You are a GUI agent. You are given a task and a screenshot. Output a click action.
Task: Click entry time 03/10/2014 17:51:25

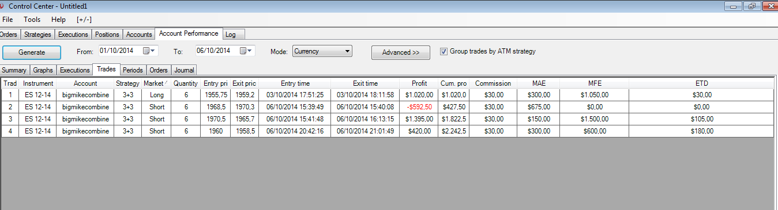[295, 95]
